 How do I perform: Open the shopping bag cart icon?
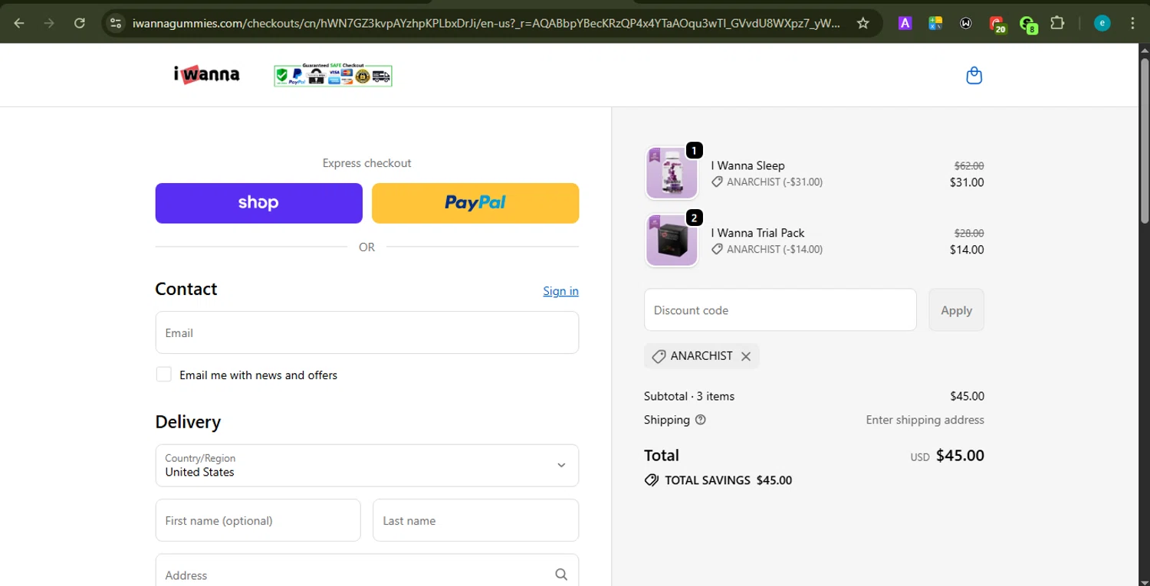point(974,75)
